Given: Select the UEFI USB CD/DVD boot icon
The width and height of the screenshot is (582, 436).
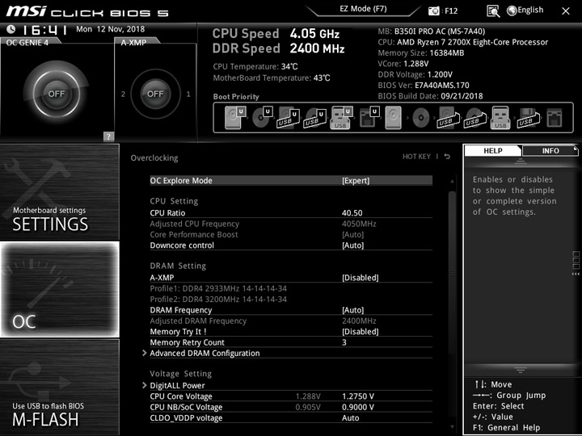Looking at the screenshot, I should click(x=315, y=118).
